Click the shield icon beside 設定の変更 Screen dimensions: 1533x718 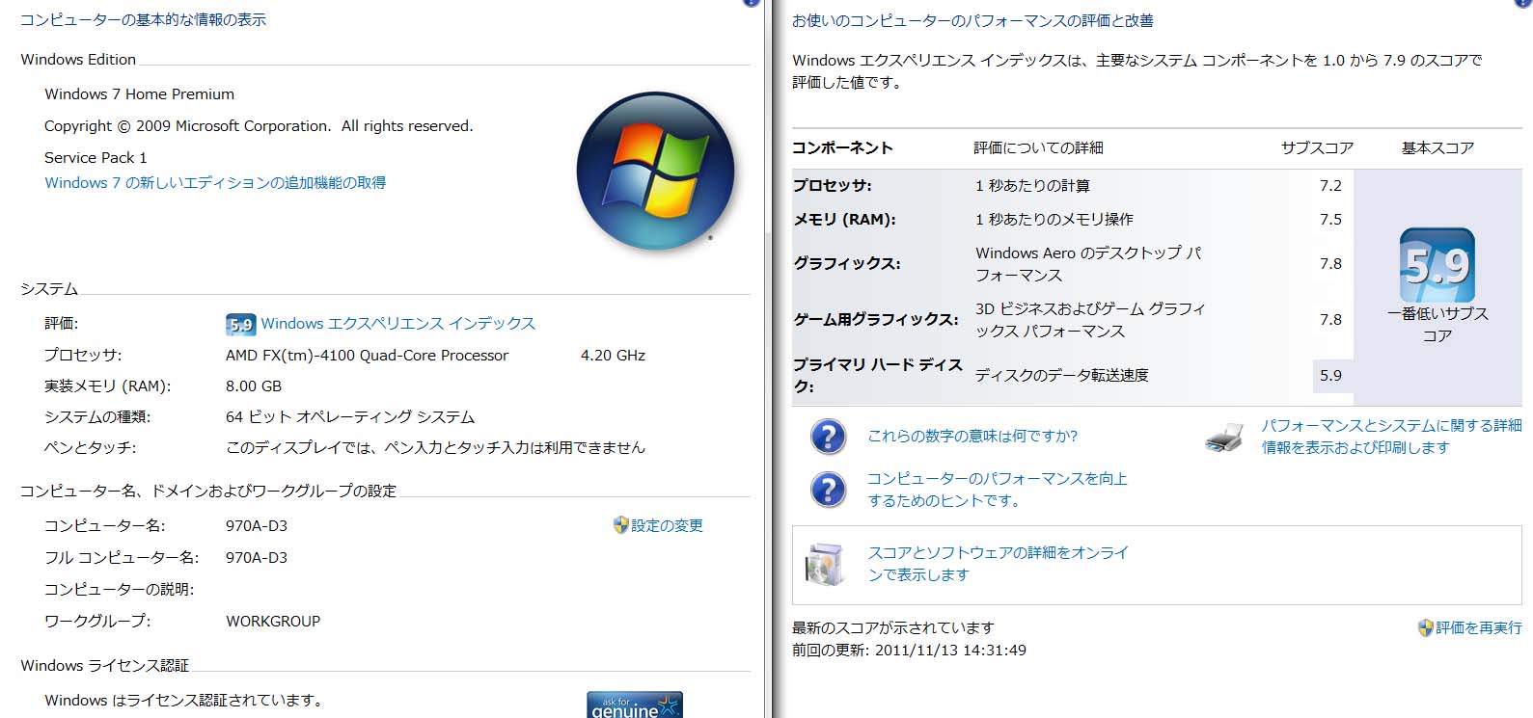(620, 525)
